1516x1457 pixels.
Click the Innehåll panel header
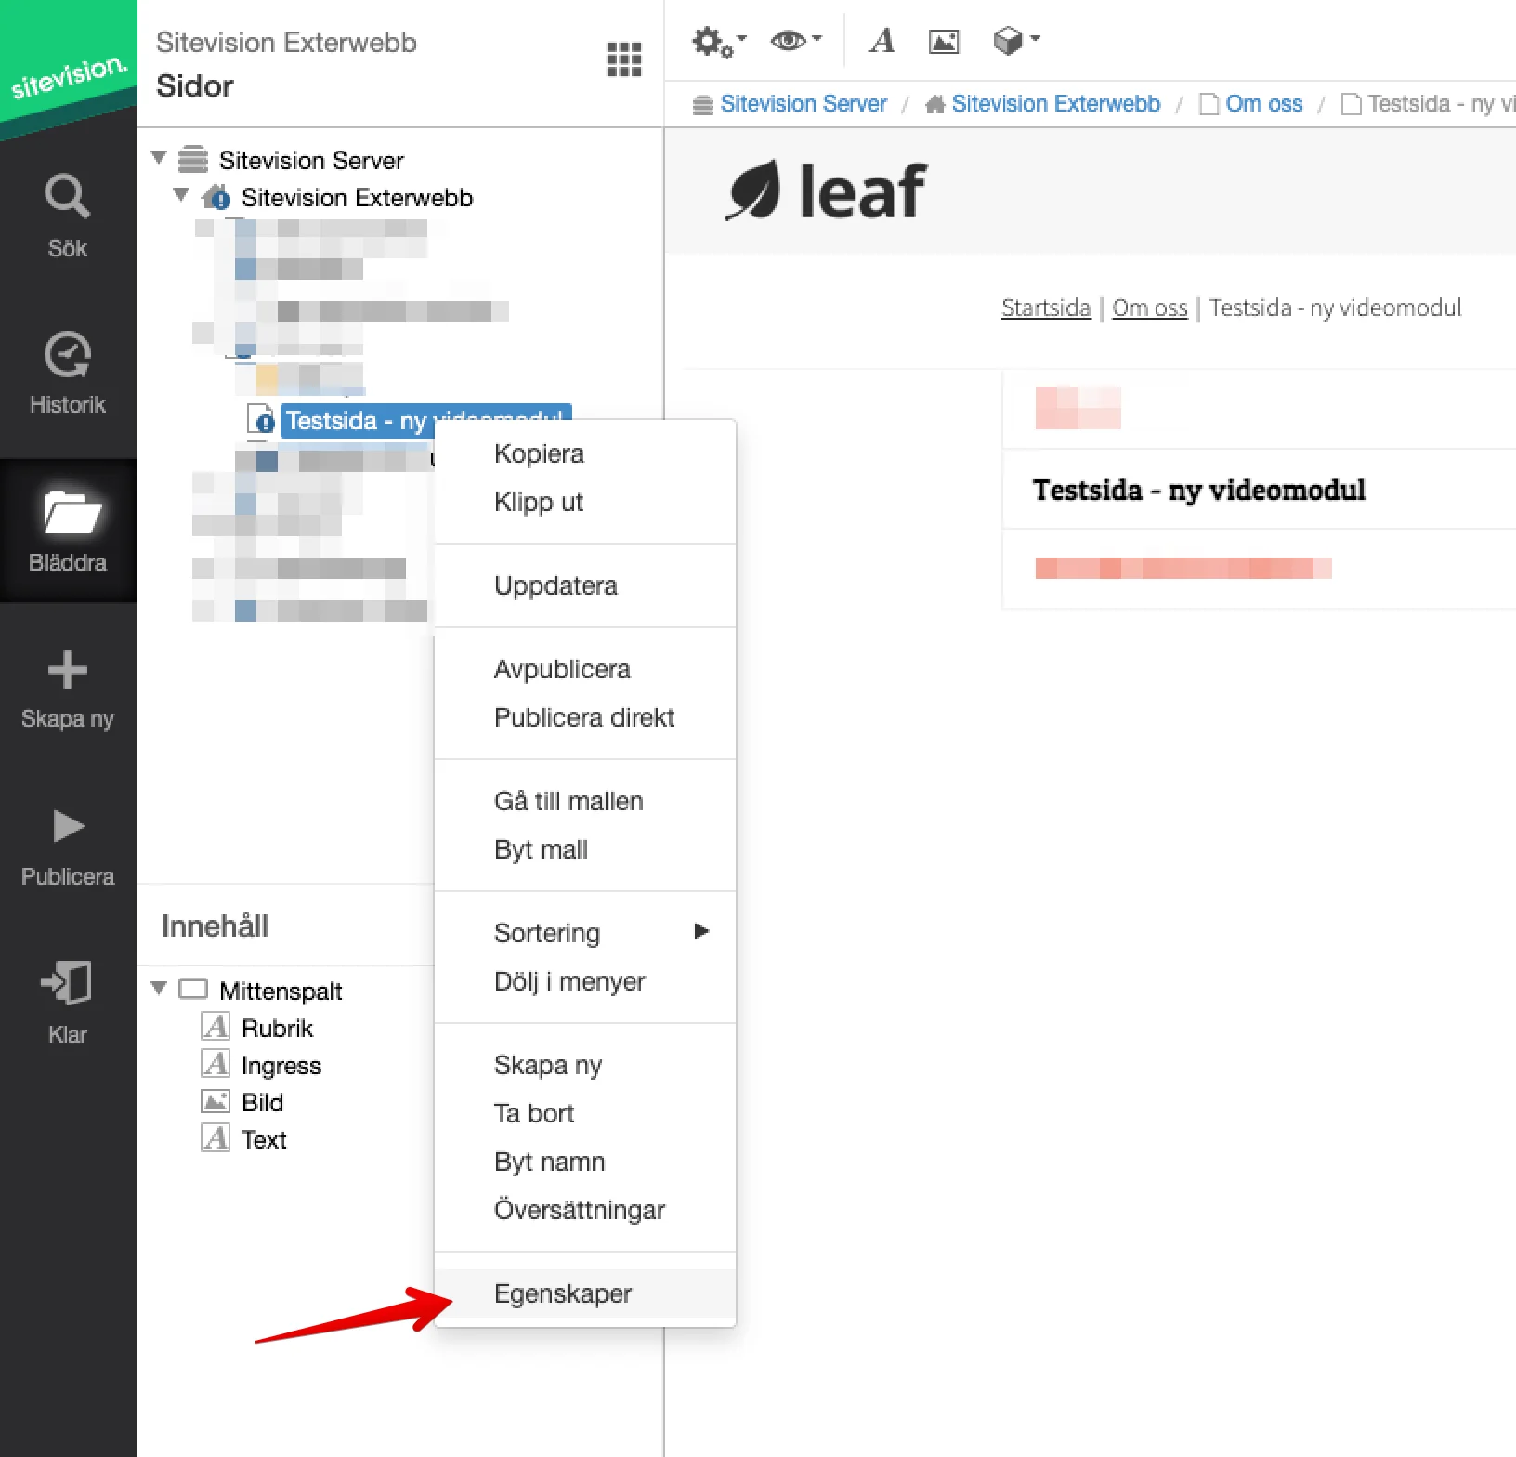[215, 925]
